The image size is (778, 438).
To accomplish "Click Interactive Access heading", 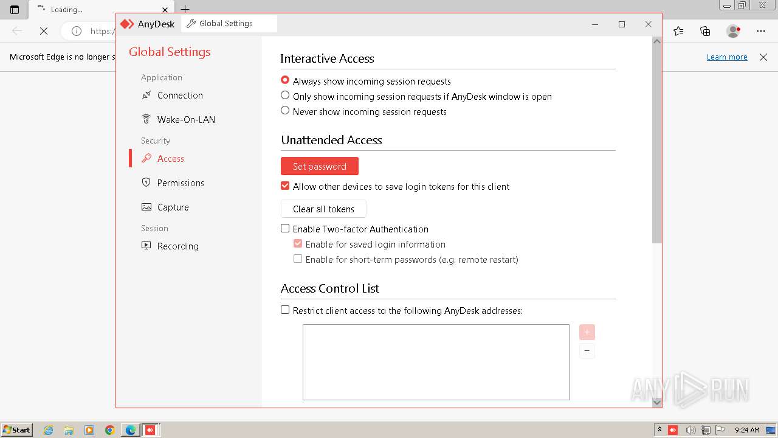I will tap(327, 58).
